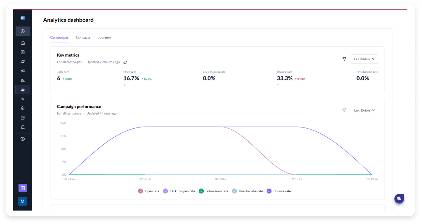The image size is (421, 224).
Task: Click the Unsubscribe rate color swatch
Action: click(x=234, y=191)
